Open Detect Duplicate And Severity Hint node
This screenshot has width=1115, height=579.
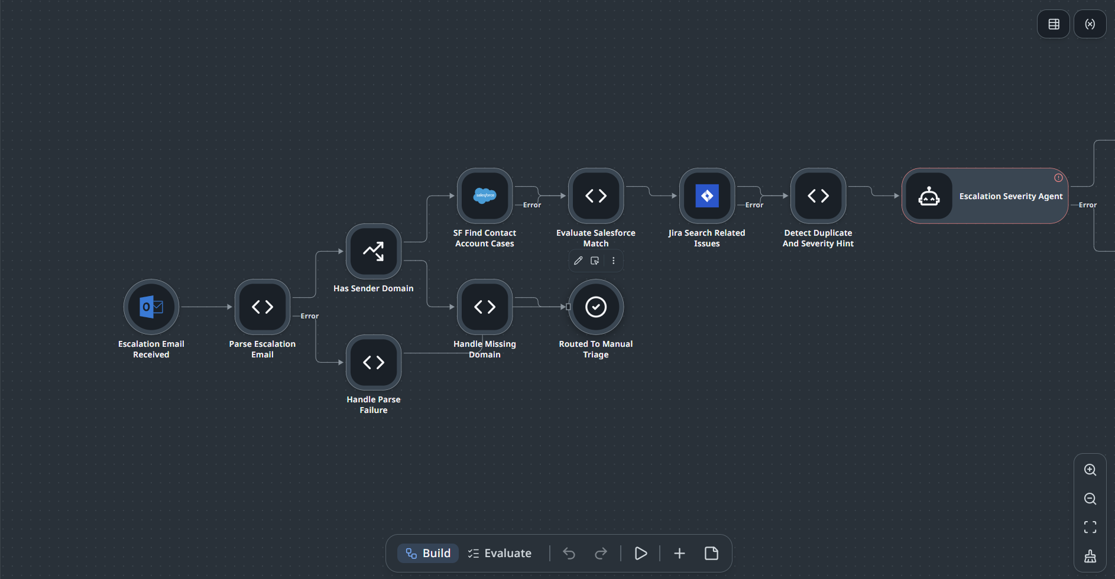tap(818, 196)
